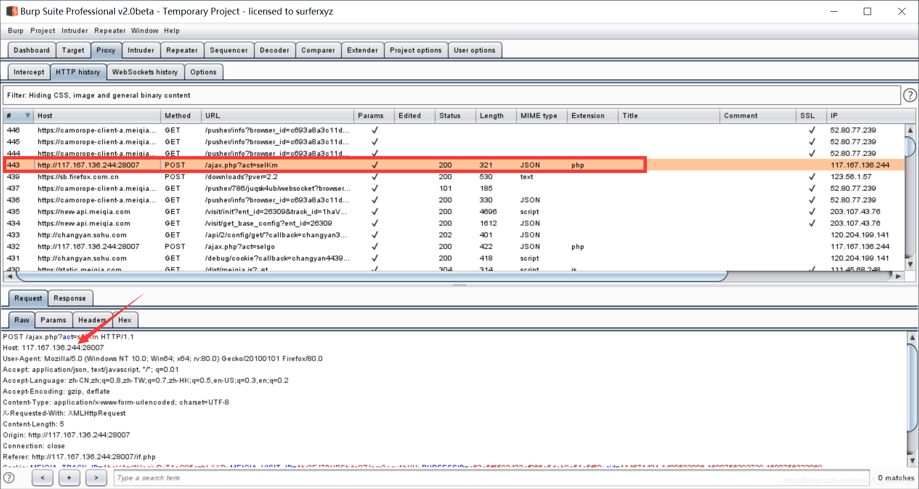Switch to the Sequencer tab
The image size is (919, 489).
(x=229, y=50)
